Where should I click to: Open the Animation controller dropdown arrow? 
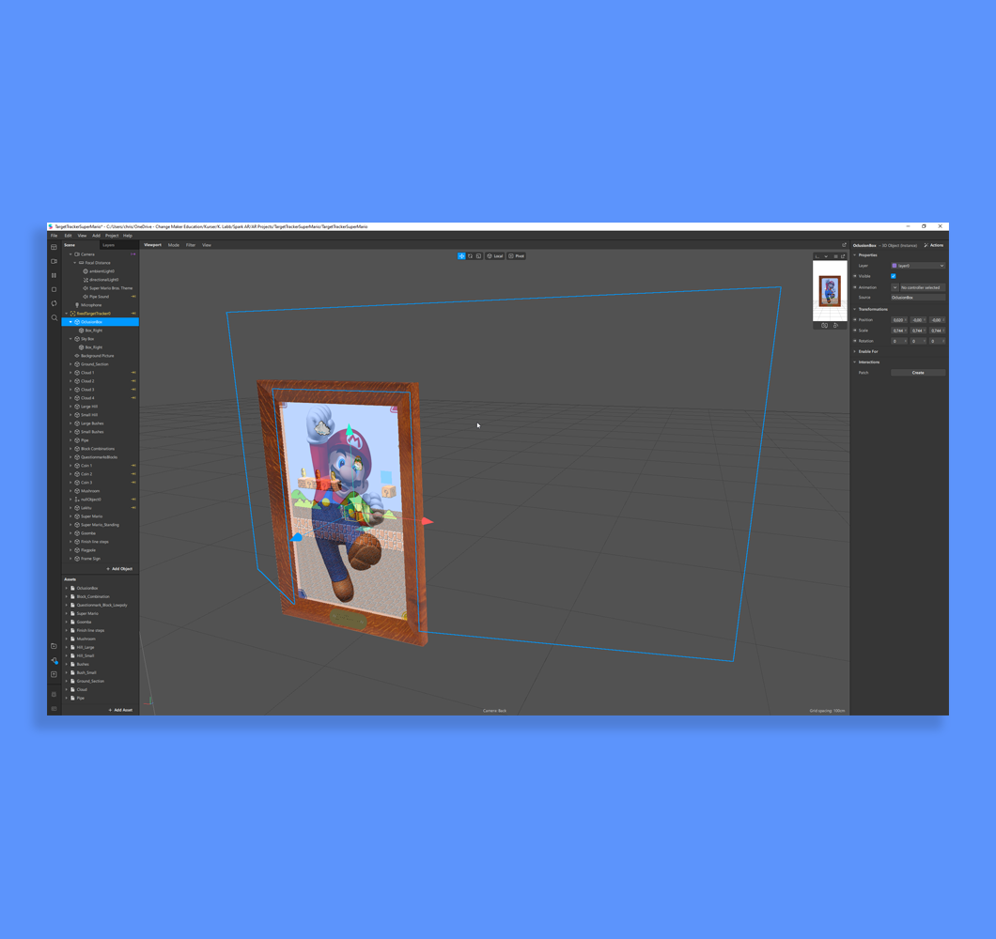pyautogui.click(x=895, y=287)
